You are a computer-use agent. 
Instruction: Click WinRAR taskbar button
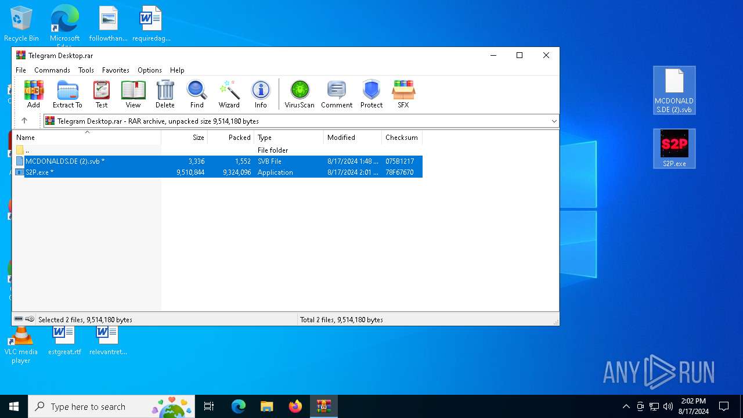click(323, 406)
